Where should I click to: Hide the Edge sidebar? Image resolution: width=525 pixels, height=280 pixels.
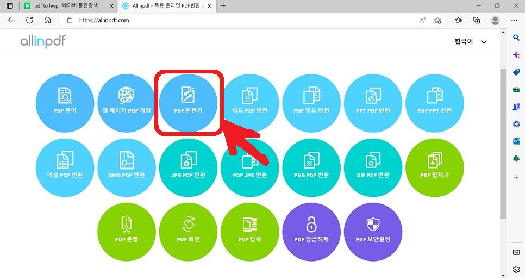[516, 252]
